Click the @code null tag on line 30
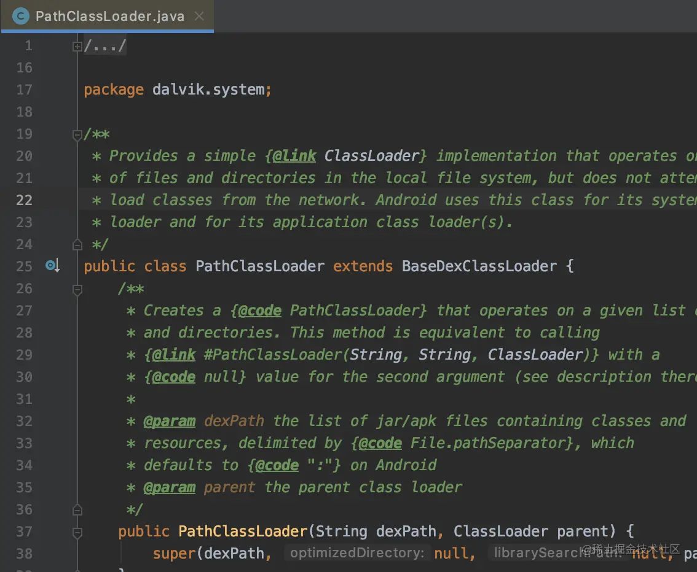This screenshot has width=697, height=572. click(x=174, y=377)
